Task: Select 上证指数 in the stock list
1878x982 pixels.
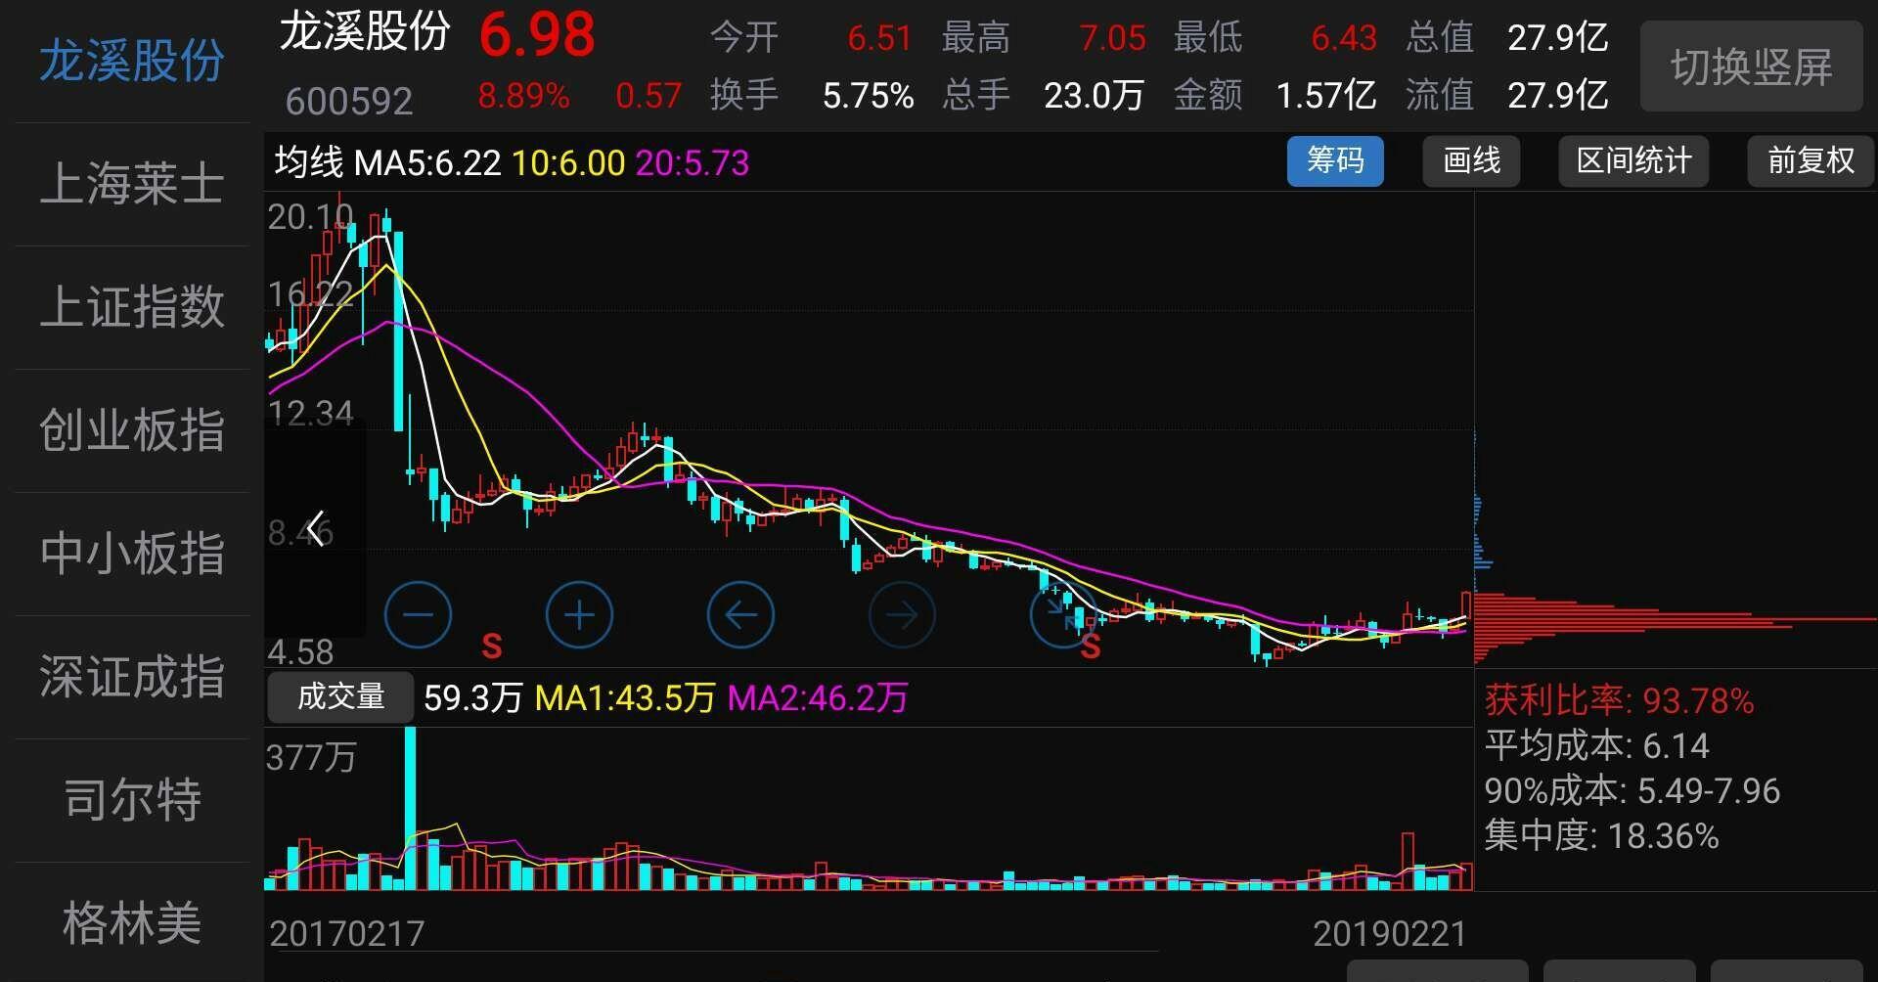Action: click(132, 307)
